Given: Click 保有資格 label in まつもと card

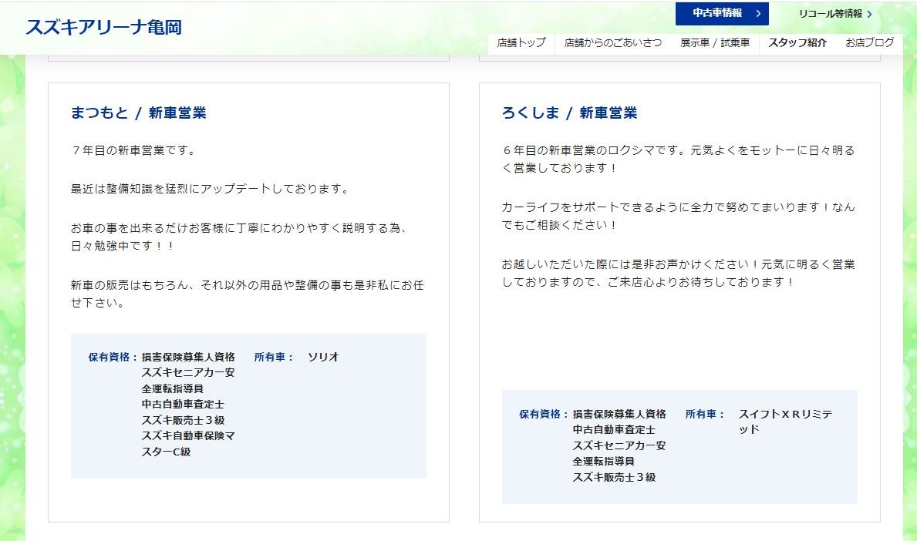Looking at the screenshot, I should coord(113,357).
